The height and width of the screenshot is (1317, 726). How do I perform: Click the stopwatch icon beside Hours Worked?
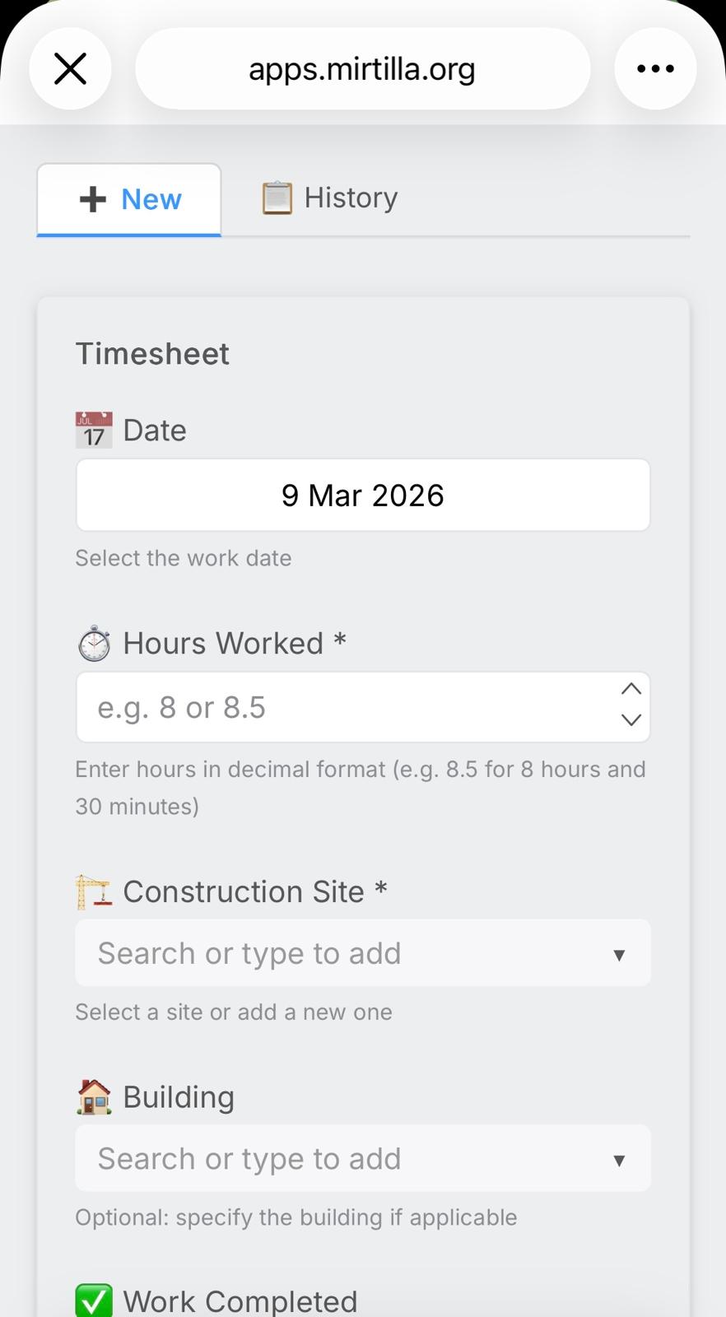(x=93, y=643)
